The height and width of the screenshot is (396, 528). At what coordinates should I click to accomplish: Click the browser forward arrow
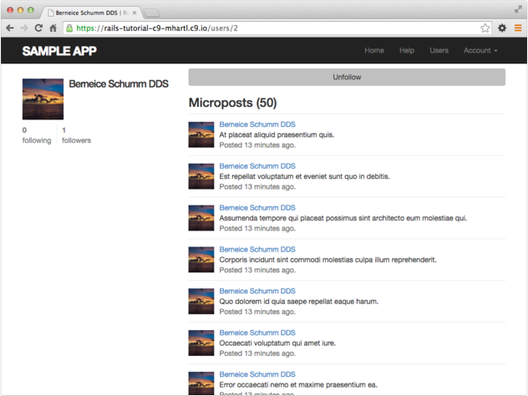tap(24, 28)
